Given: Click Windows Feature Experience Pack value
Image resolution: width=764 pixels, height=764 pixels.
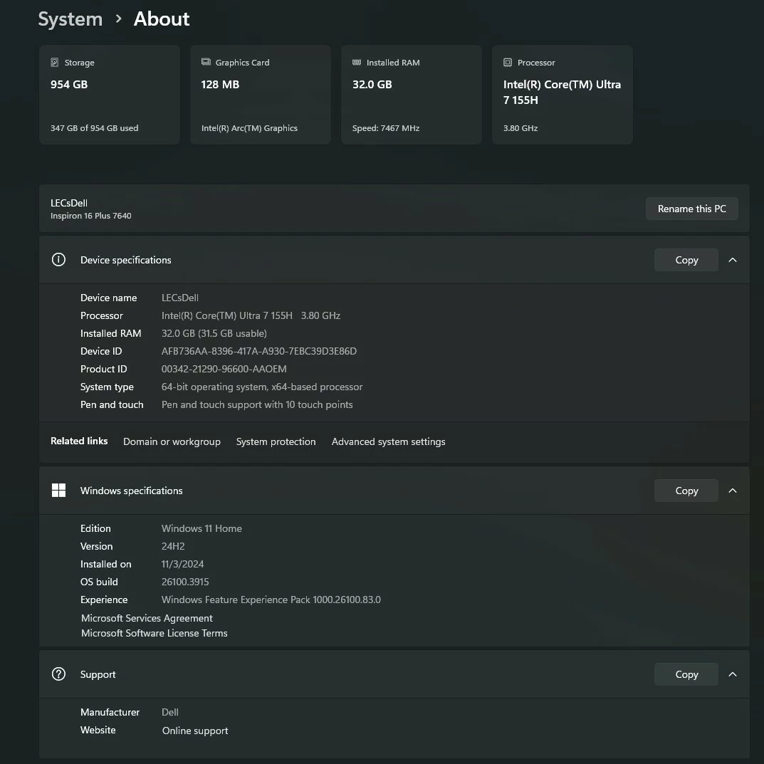Looking at the screenshot, I should (x=271, y=600).
